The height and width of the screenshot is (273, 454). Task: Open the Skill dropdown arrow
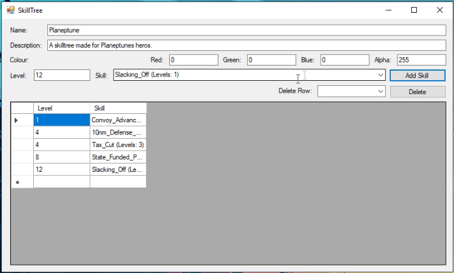coord(381,75)
